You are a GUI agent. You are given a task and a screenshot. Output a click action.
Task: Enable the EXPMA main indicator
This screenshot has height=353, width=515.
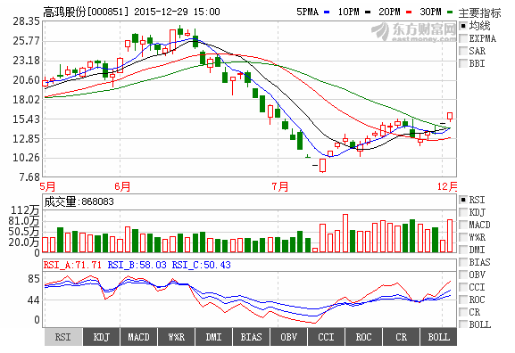tap(463, 38)
